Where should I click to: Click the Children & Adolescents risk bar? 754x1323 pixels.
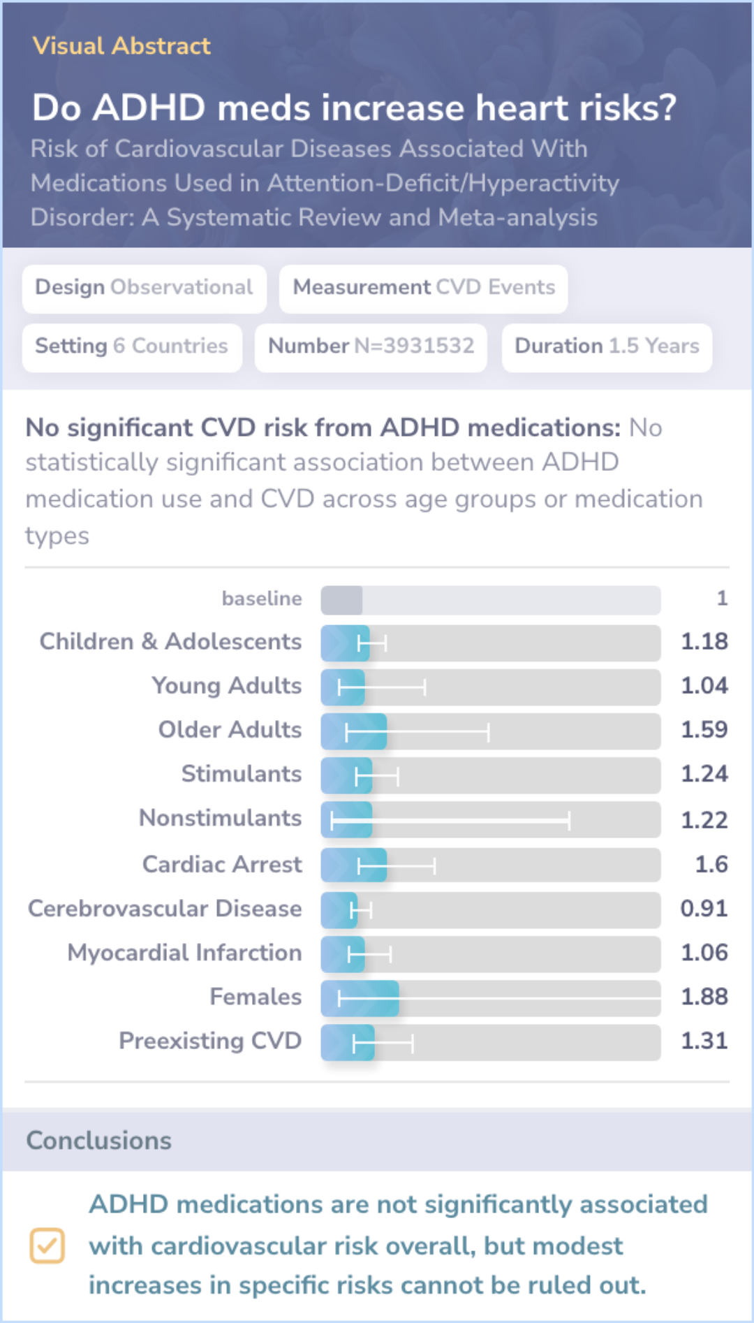tap(490, 643)
